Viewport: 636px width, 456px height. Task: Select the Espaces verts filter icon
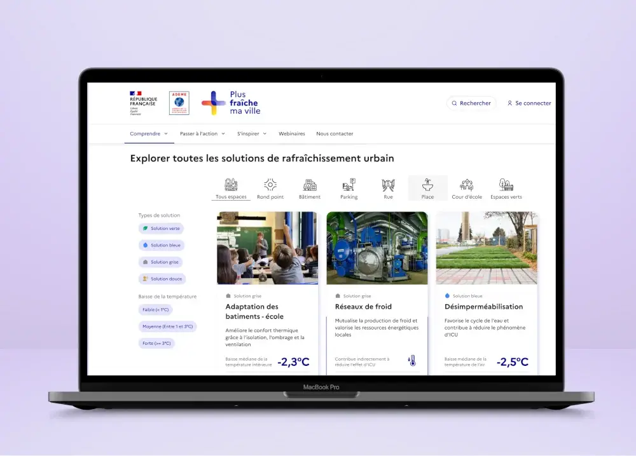506,184
